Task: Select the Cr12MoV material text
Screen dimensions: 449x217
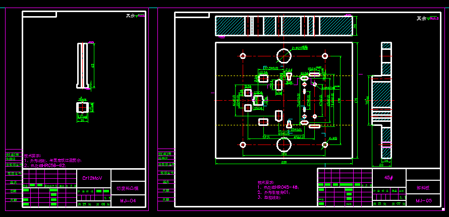Action: (x=92, y=178)
